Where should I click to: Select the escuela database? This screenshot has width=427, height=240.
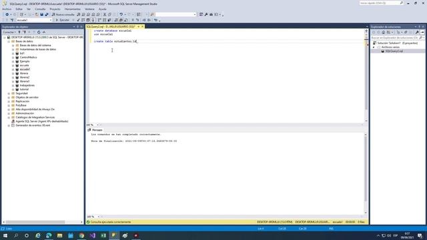coord(24,65)
